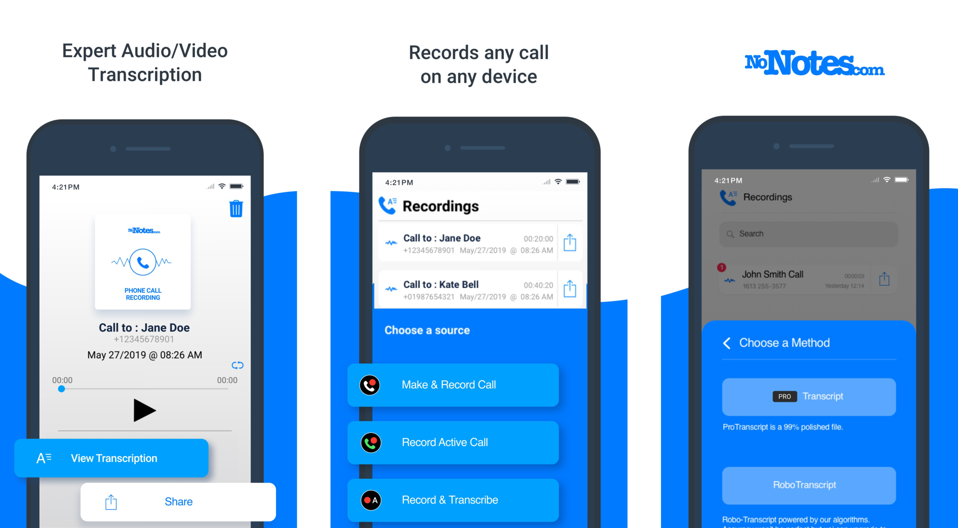958x528 pixels.
Task: Open the Recordings tab
Action: click(x=443, y=207)
